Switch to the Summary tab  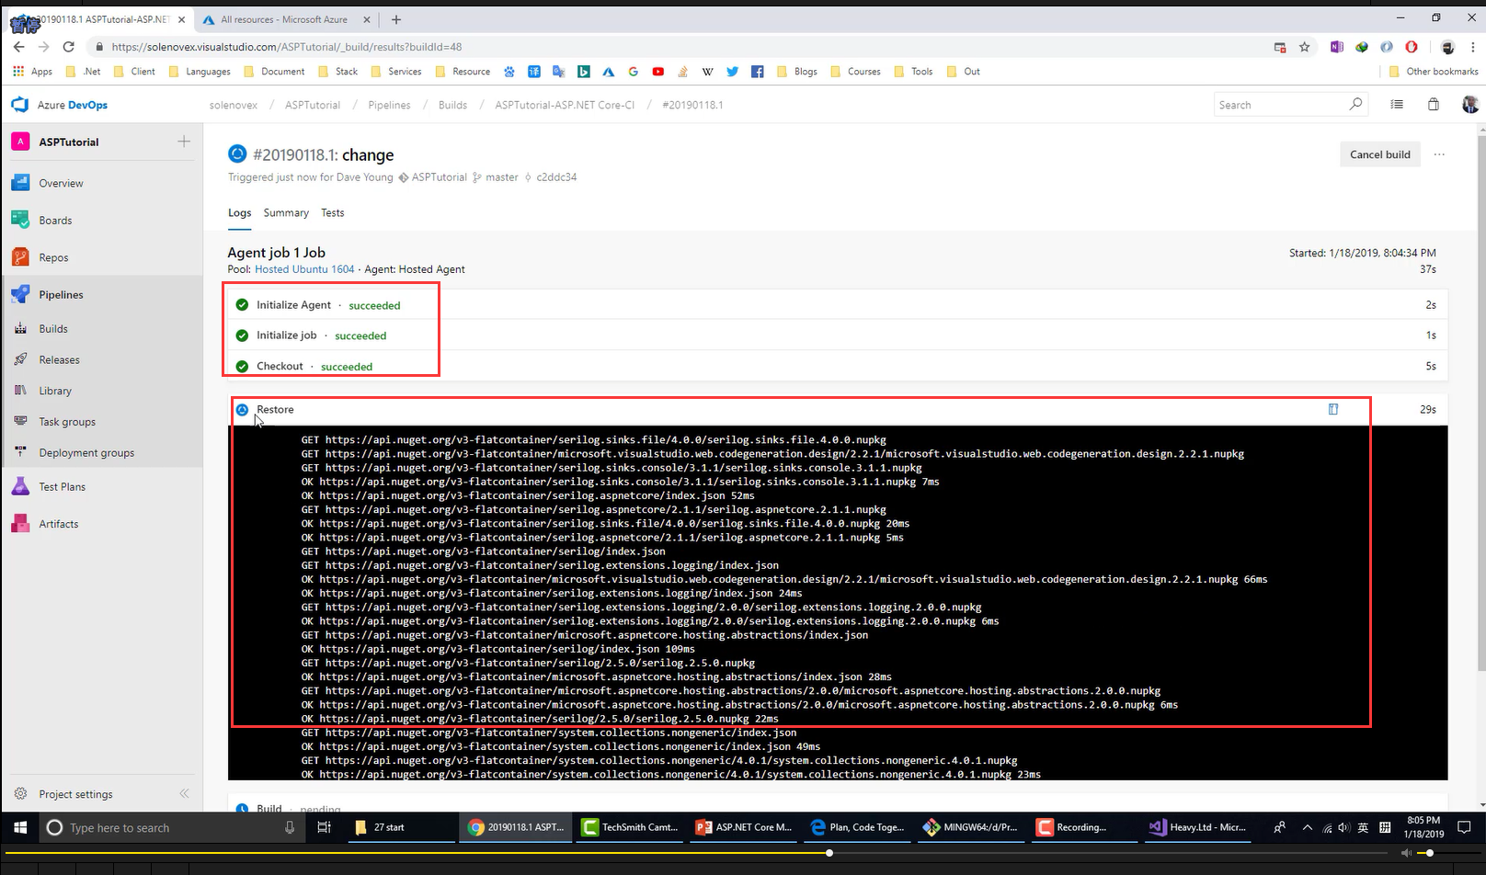click(286, 213)
